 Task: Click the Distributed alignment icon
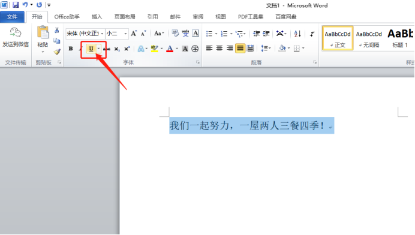(250, 48)
